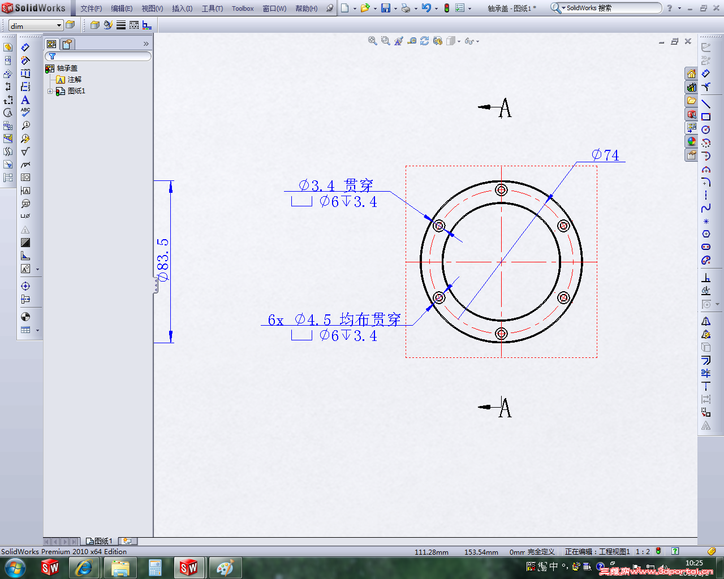This screenshot has width=724, height=579.
Task: Select the Circle sketch tool
Action: [x=706, y=130]
